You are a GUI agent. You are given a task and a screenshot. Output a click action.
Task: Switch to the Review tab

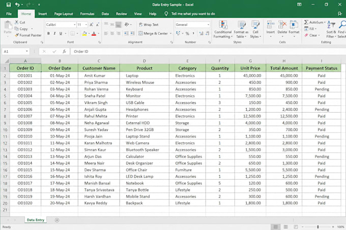coord(122,14)
